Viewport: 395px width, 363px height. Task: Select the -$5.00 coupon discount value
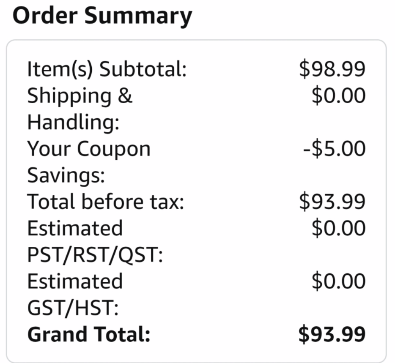[x=334, y=149]
